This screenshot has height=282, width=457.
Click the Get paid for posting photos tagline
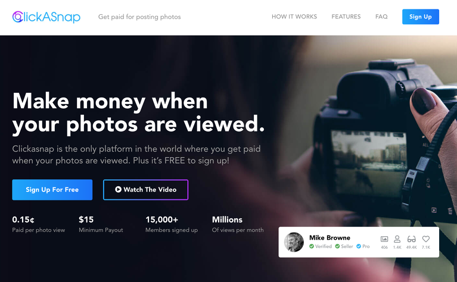(139, 17)
